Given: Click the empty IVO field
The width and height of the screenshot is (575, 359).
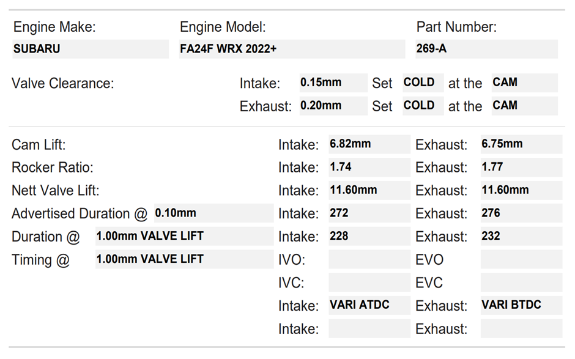Looking at the screenshot, I should (369, 259).
